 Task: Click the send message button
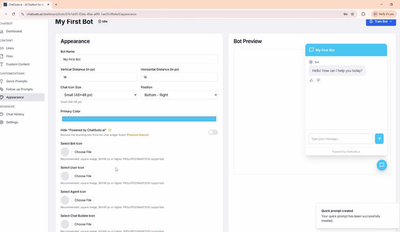click(379, 139)
